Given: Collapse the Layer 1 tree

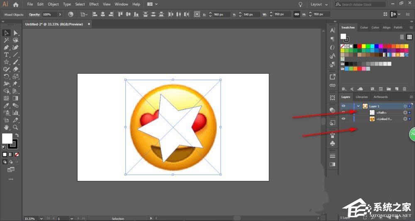Looking at the screenshot, I should 358,106.
